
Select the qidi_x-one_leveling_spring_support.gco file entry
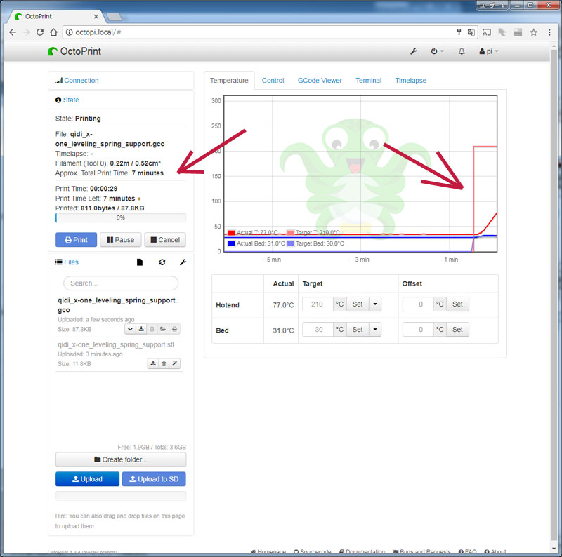117,305
